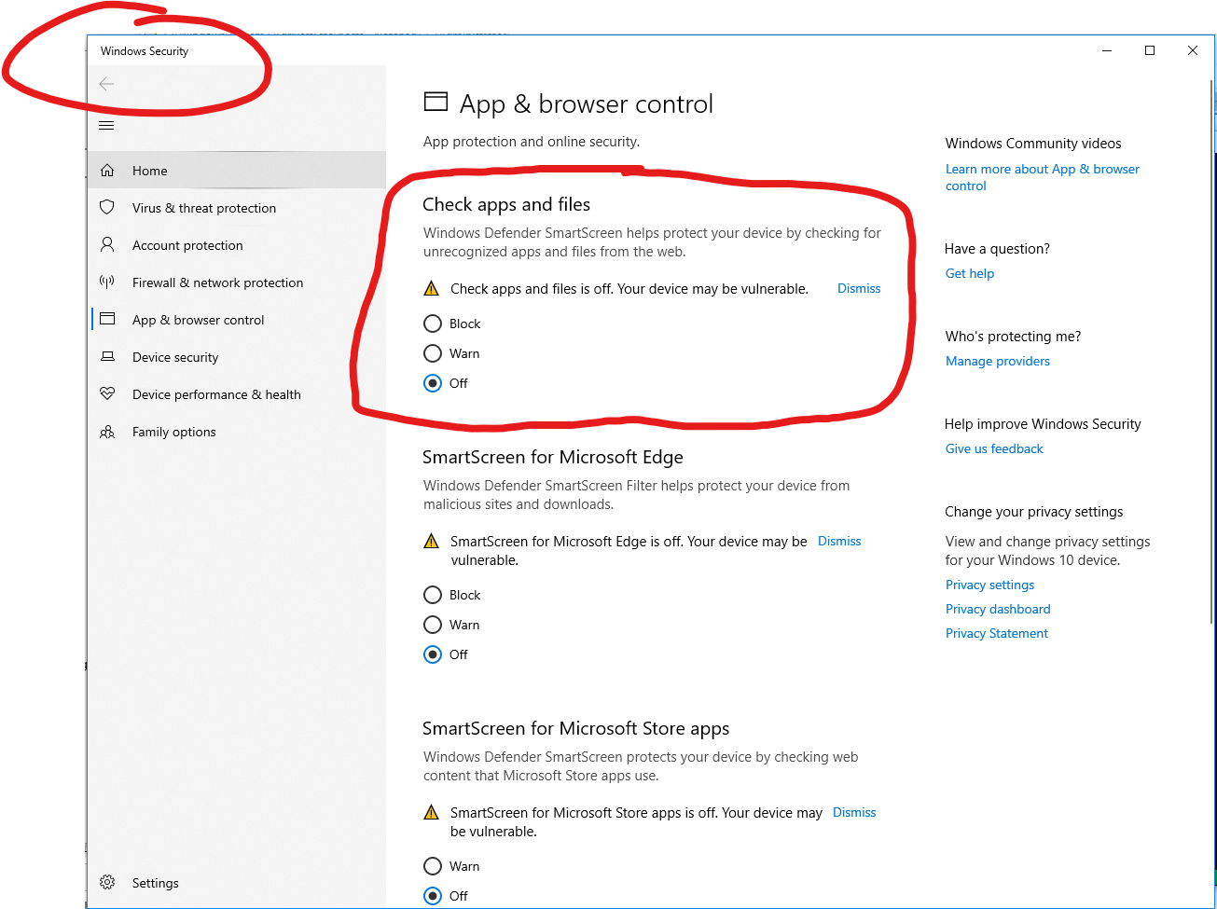Click the Windows Security title text
Viewport: 1217px width, 909px height.
[145, 51]
